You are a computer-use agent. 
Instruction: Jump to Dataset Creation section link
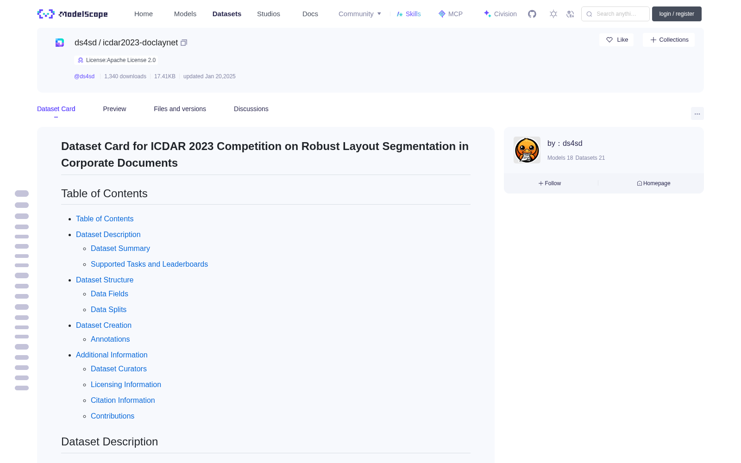click(104, 325)
